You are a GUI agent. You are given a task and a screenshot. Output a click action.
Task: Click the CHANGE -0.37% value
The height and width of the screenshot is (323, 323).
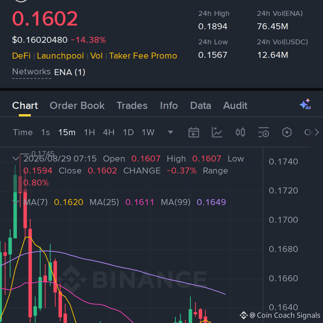click(182, 171)
